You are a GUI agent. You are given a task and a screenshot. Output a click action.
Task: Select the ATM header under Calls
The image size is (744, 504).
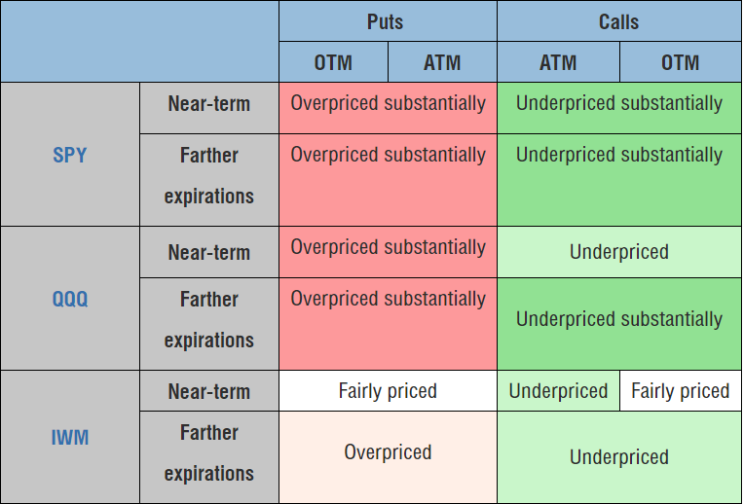point(558,62)
